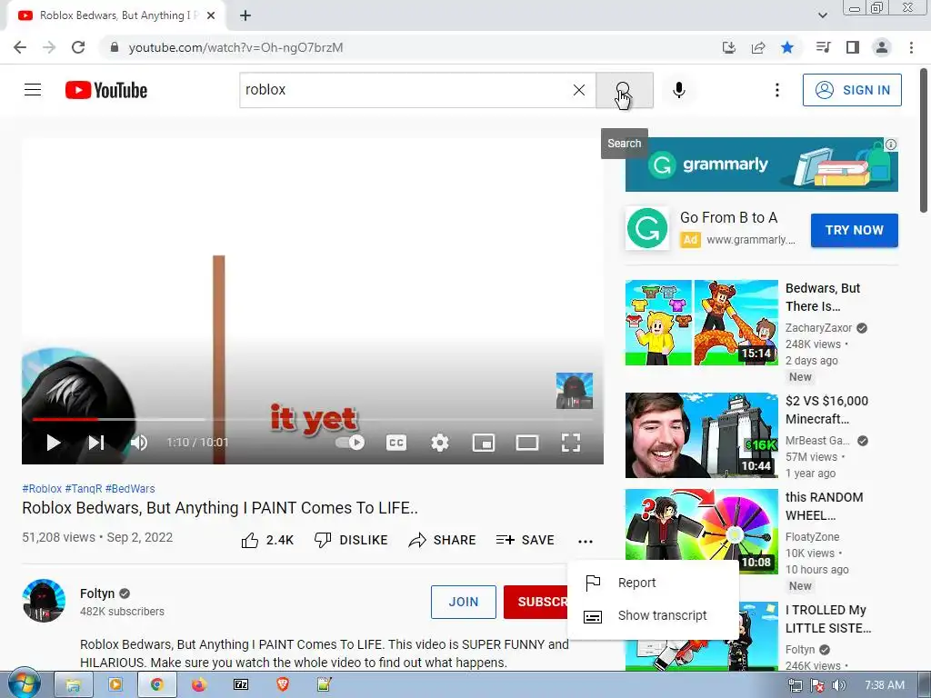Image resolution: width=931 pixels, height=698 pixels.
Task: Open Chrome three-dot menu
Action: tap(911, 47)
